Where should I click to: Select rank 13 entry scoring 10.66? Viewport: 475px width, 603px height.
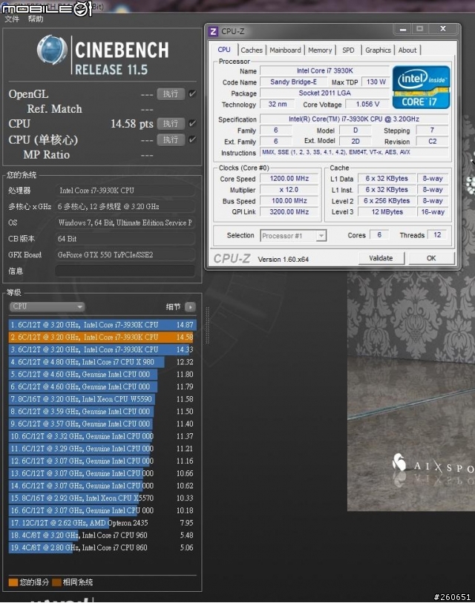(102, 473)
